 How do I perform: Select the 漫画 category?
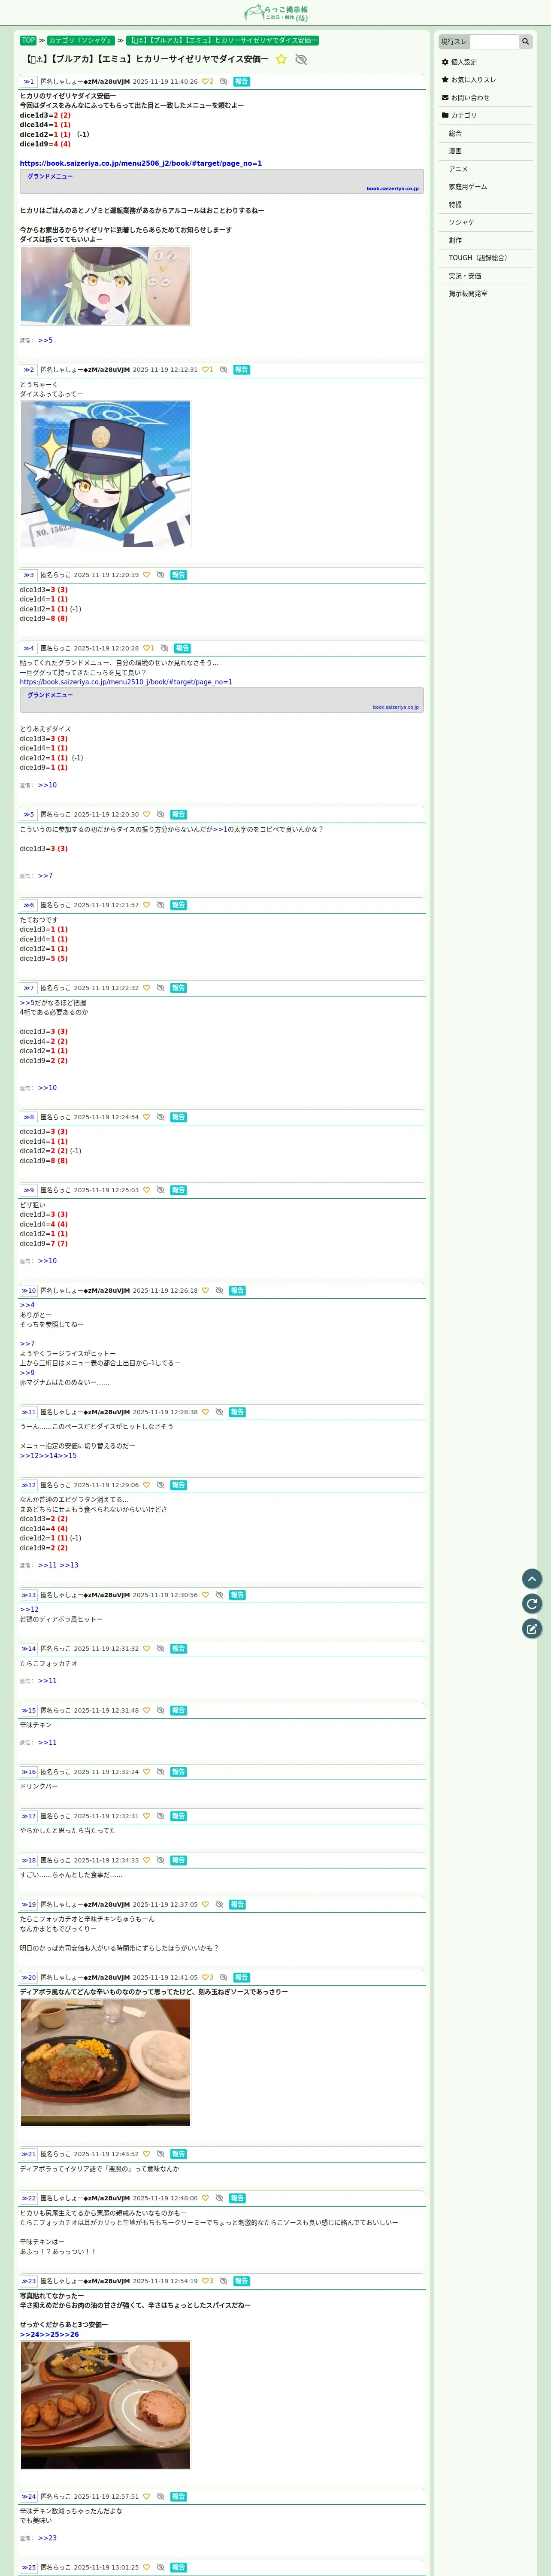(486, 151)
